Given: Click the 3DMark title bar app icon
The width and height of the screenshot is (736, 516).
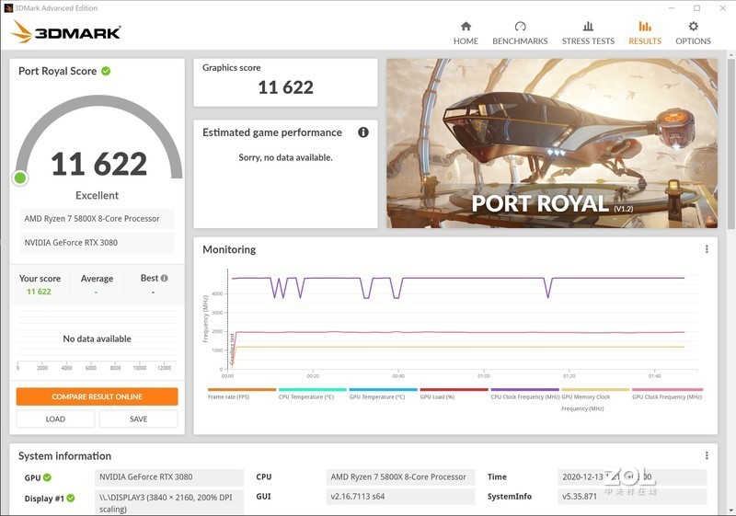Looking at the screenshot, I should click(x=8, y=8).
